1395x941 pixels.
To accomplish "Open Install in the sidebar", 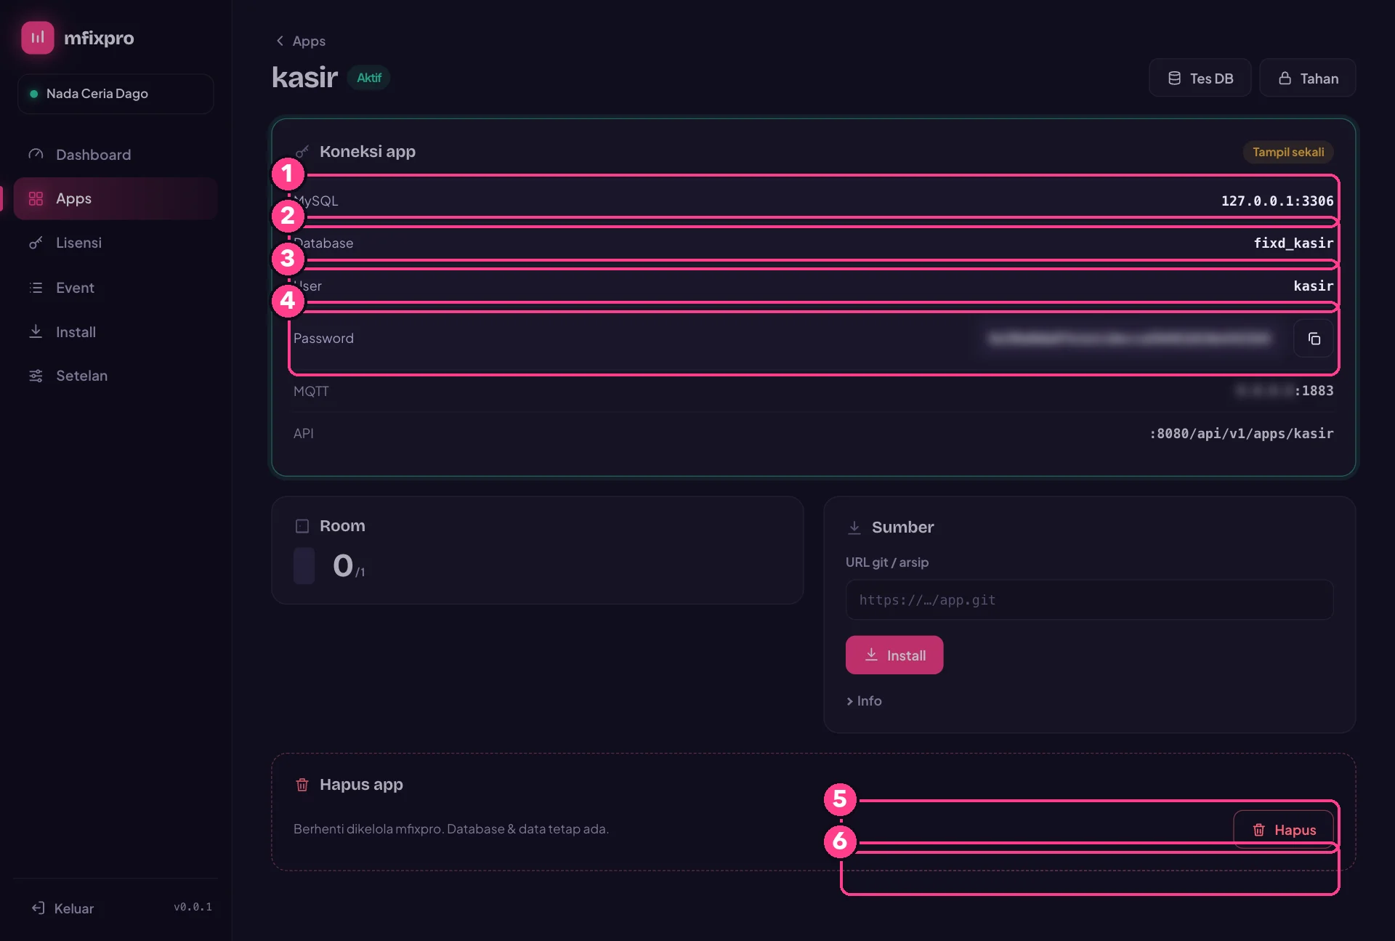I will click(x=116, y=332).
